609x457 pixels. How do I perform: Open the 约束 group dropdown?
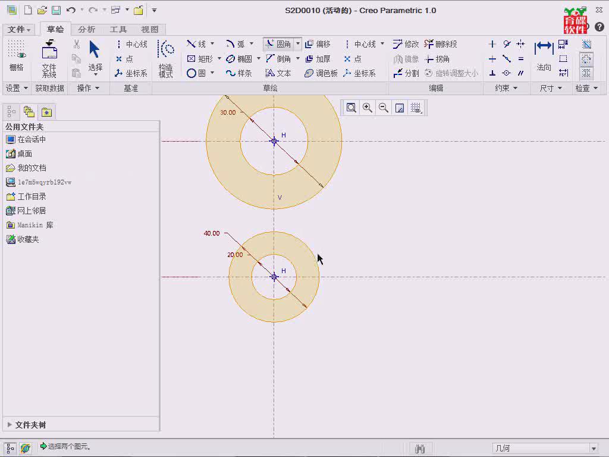(x=506, y=88)
